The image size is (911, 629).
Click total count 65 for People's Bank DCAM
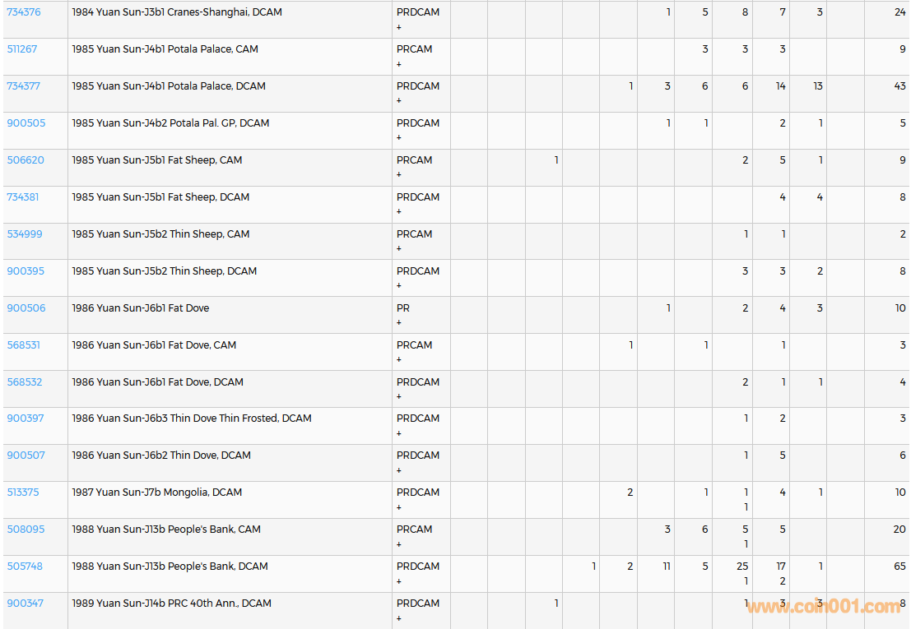click(x=899, y=567)
